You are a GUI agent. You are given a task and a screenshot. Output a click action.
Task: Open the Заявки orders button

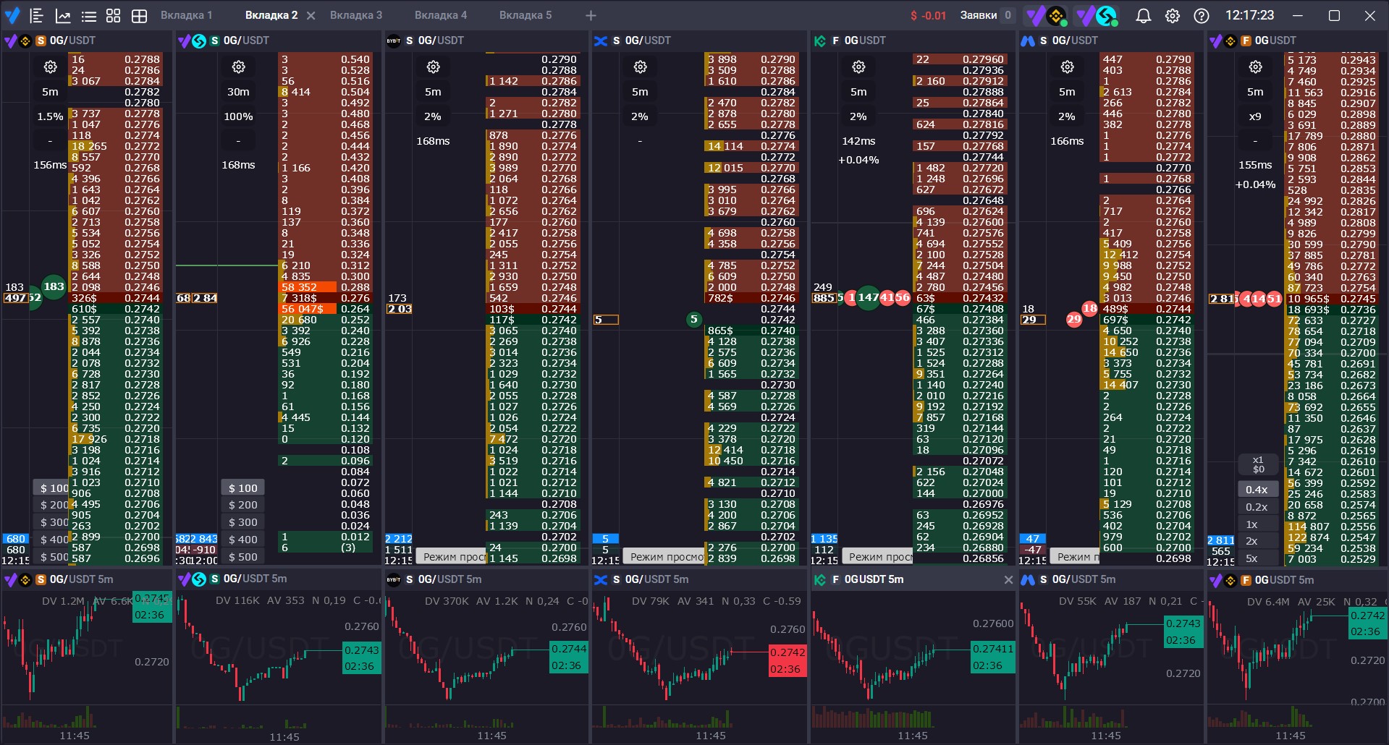pos(987,15)
